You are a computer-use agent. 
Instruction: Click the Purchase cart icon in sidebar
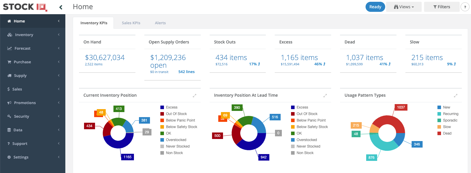pos(9,62)
